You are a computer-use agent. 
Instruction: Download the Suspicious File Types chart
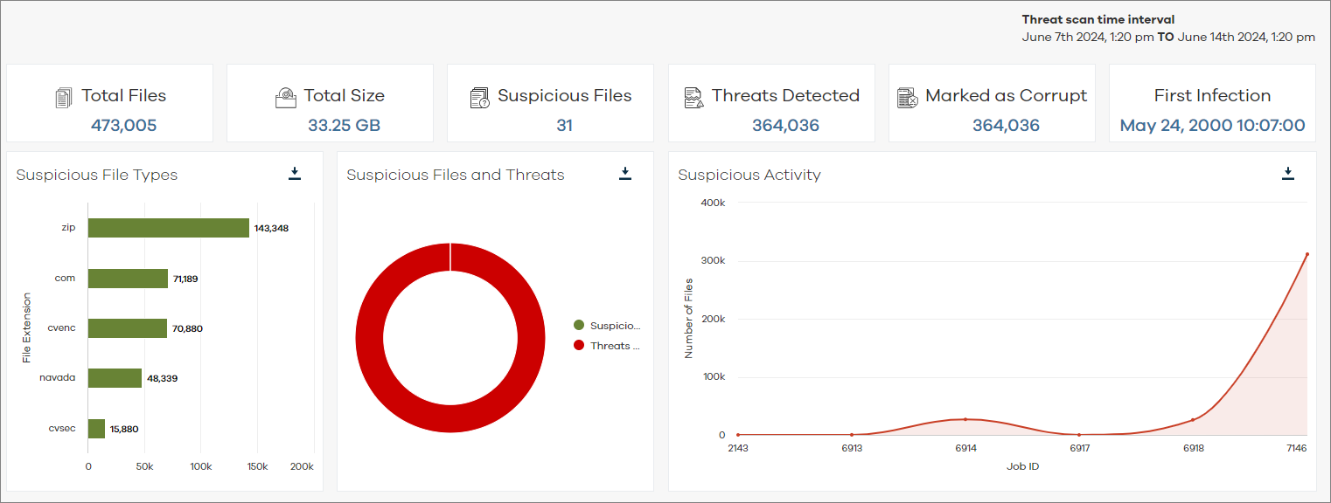click(x=295, y=173)
